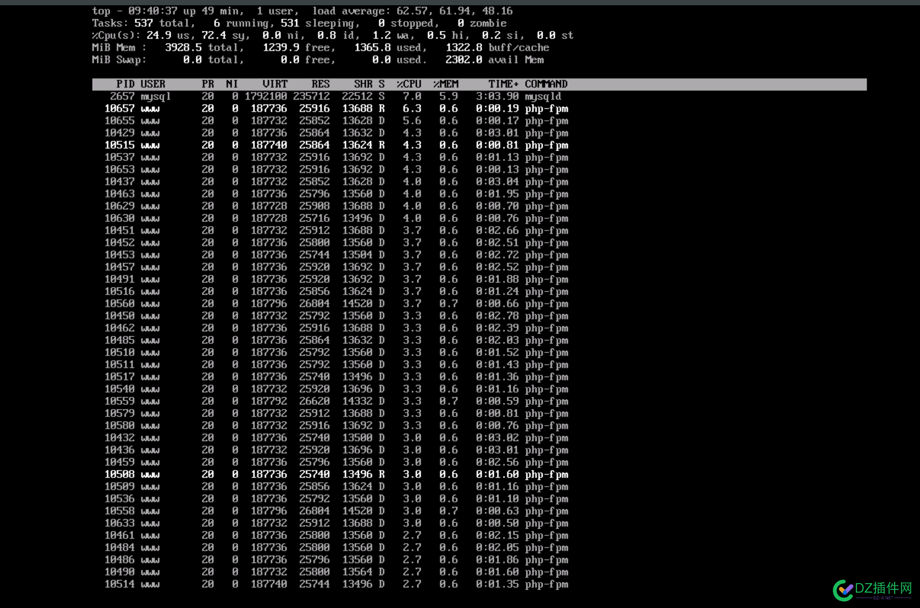The width and height of the screenshot is (920, 608).
Task: Select process row with PID 10516
Action: coord(335,291)
